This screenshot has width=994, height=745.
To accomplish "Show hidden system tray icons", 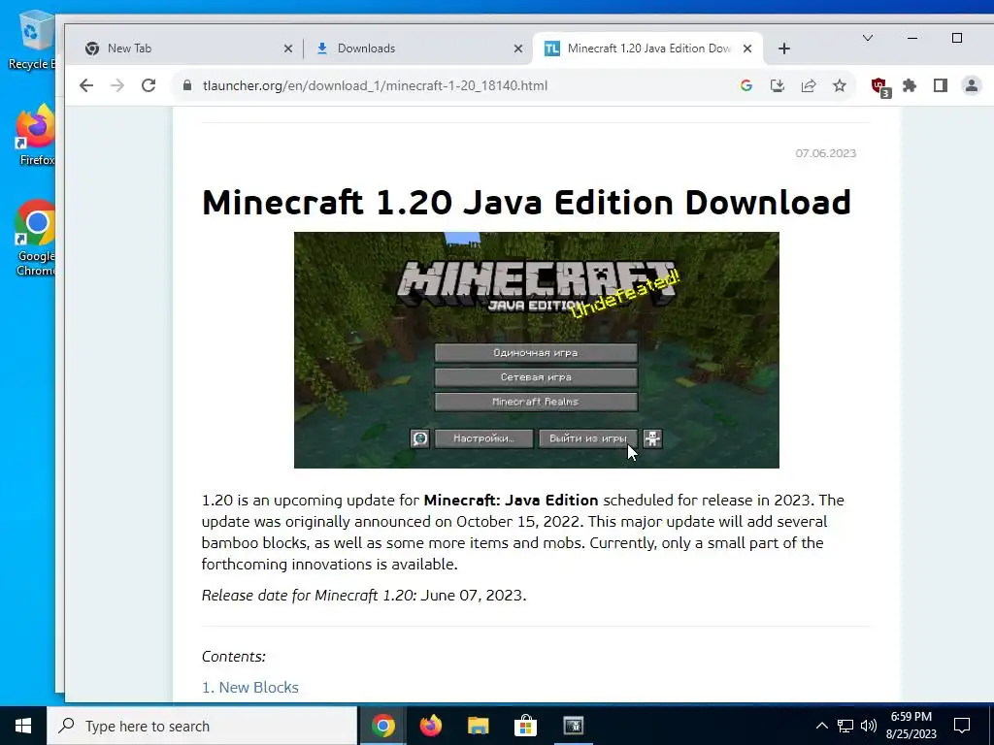I will pyautogui.click(x=821, y=726).
